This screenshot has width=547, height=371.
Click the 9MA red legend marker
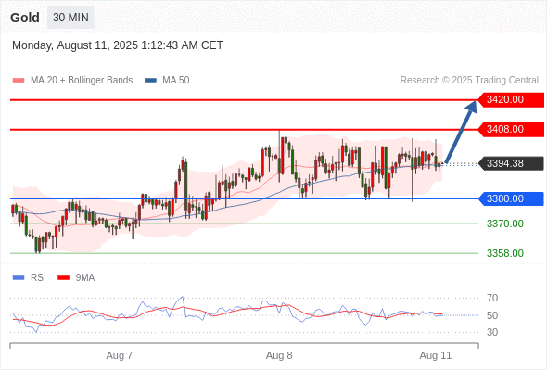pos(63,278)
